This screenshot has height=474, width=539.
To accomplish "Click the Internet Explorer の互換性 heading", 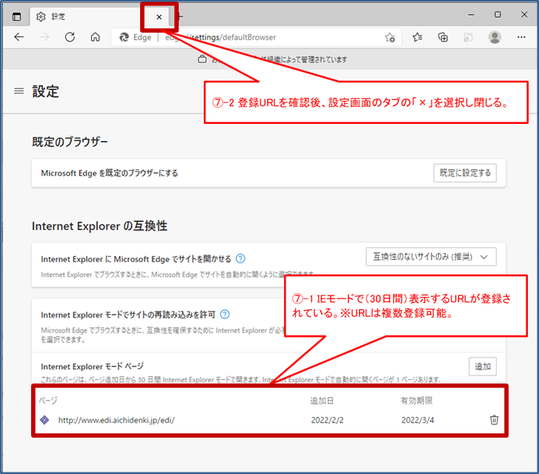I will tap(99, 226).
